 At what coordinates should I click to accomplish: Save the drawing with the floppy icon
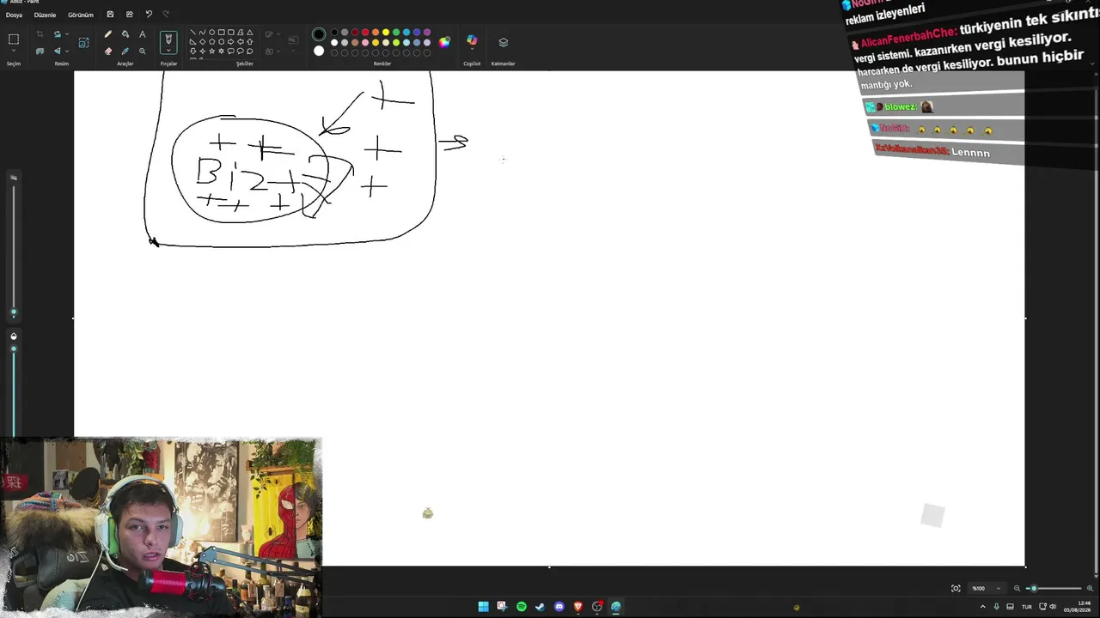point(110,15)
